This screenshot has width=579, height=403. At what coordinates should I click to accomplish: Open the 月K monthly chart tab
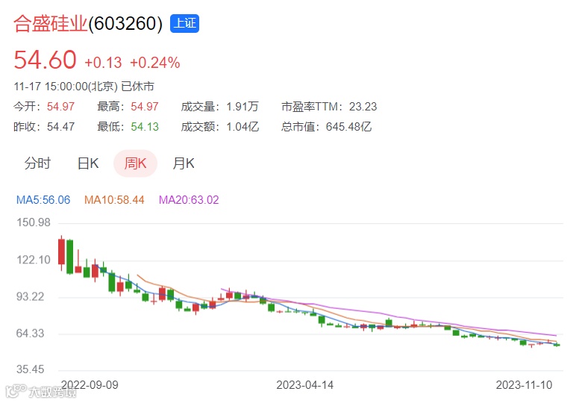point(184,163)
